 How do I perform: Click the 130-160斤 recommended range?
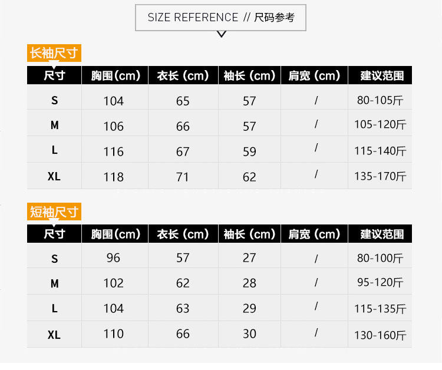(380, 335)
